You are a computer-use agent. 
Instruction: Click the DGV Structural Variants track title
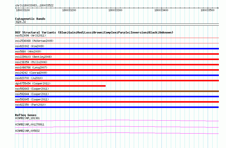tap(94, 32)
